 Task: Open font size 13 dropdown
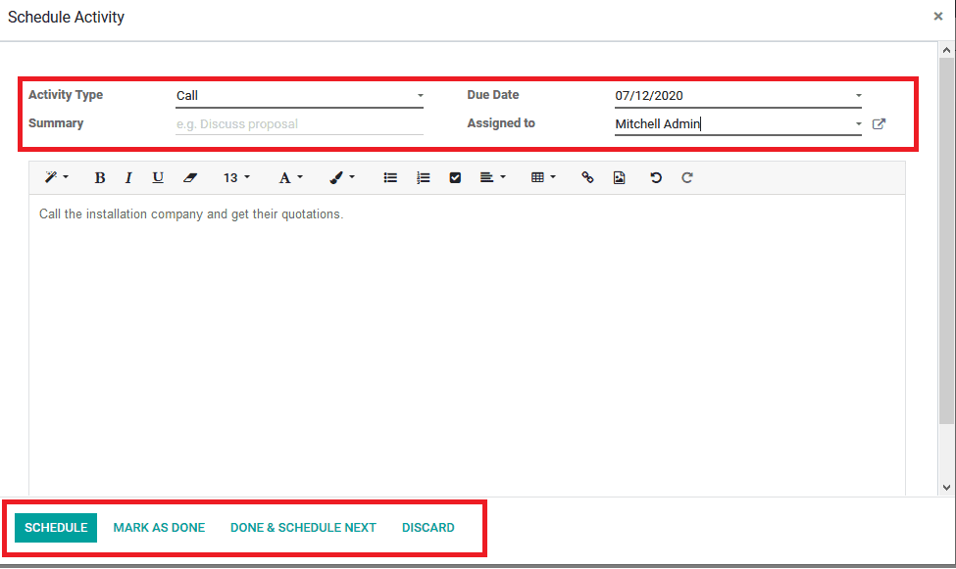(x=236, y=177)
